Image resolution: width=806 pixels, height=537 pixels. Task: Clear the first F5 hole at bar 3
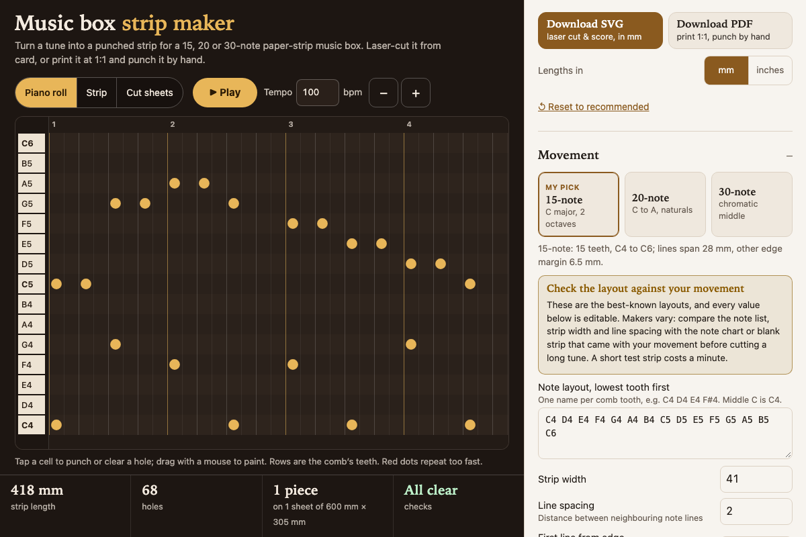pyautogui.click(x=293, y=224)
